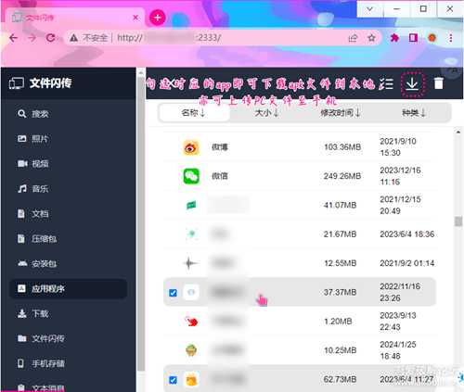
Task: Click the search magnifier icon in sidebar
Action: [21, 114]
